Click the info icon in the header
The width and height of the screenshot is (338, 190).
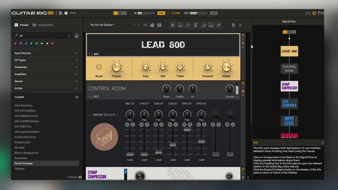point(66,13)
